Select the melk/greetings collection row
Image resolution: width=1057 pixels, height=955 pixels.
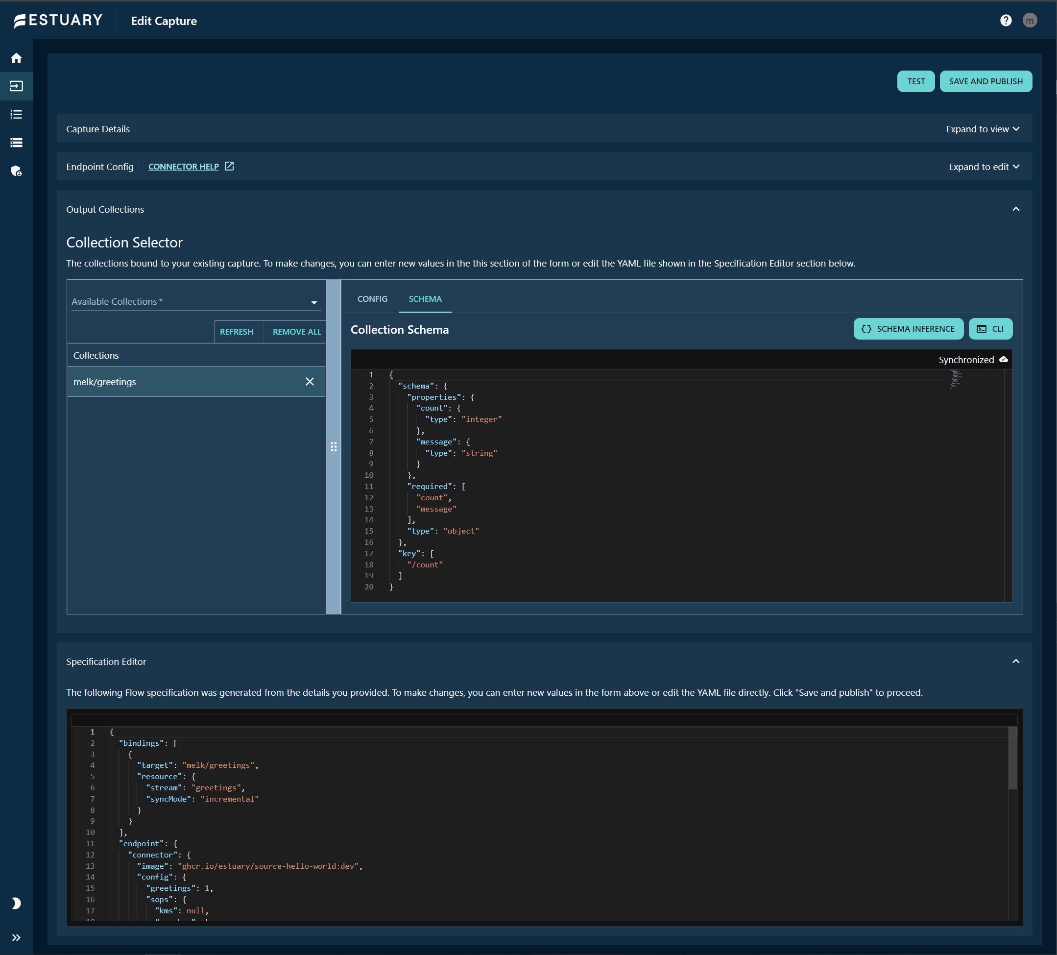196,382
